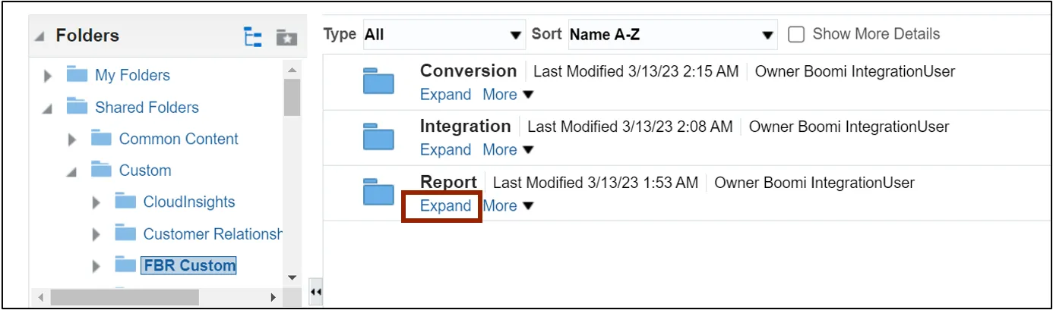Click the Conversion folder icon
1053x310 pixels.
coord(378,81)
